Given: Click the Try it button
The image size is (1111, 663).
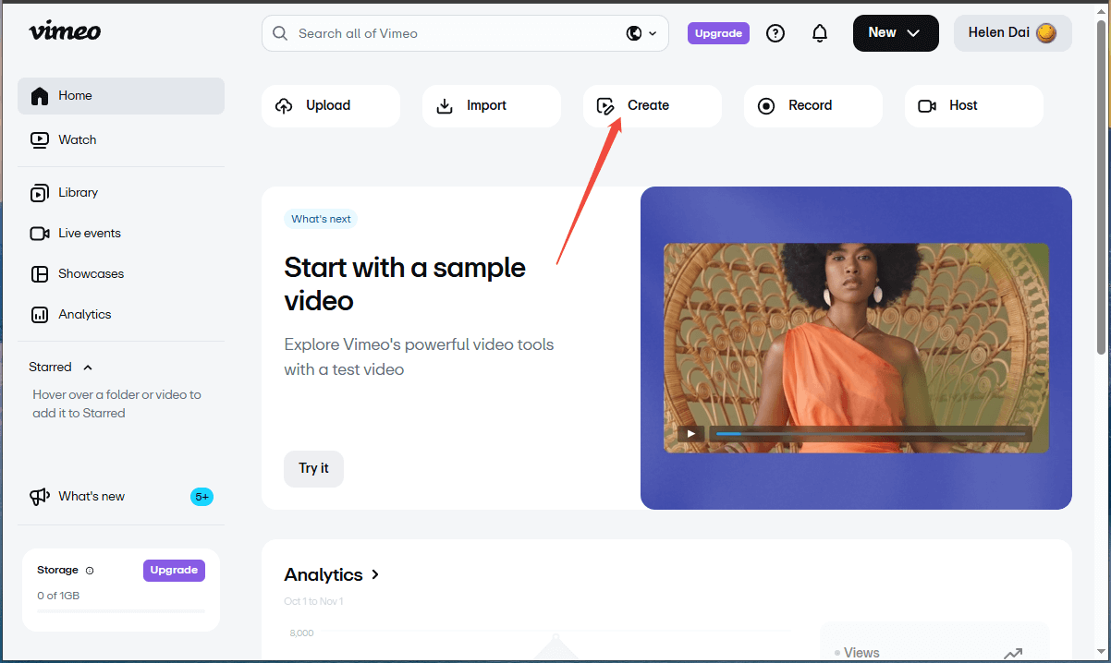Looking at the screenshot, I should (313, 468).
